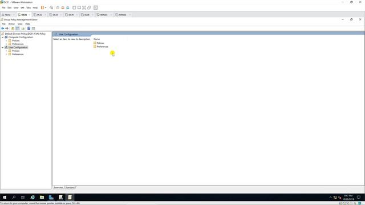Toggle the Show/Hide Action Pane icon
Screen dimensions: 365x205
34,28
